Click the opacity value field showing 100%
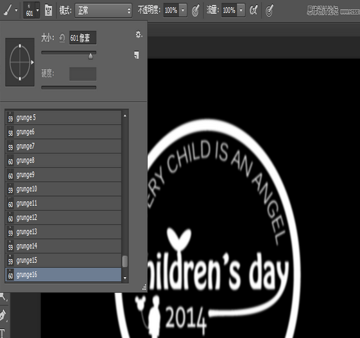Image resolution: width=360 pixels, height=338 pixels. click(171, 10)
